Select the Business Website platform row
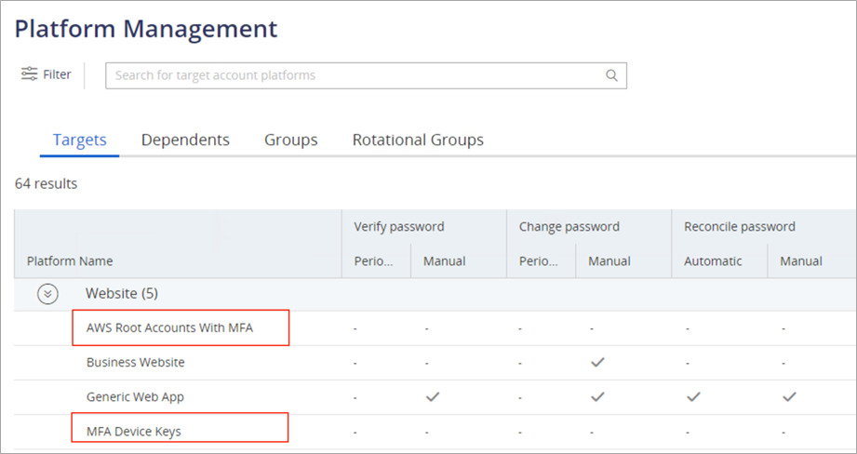This screenshot has width=857, height=454. click(135, 362)
